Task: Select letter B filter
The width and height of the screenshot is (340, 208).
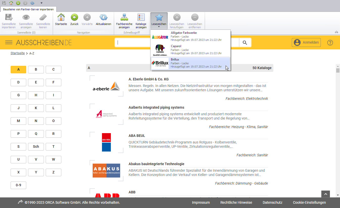Action: click(x=36, y=70)
